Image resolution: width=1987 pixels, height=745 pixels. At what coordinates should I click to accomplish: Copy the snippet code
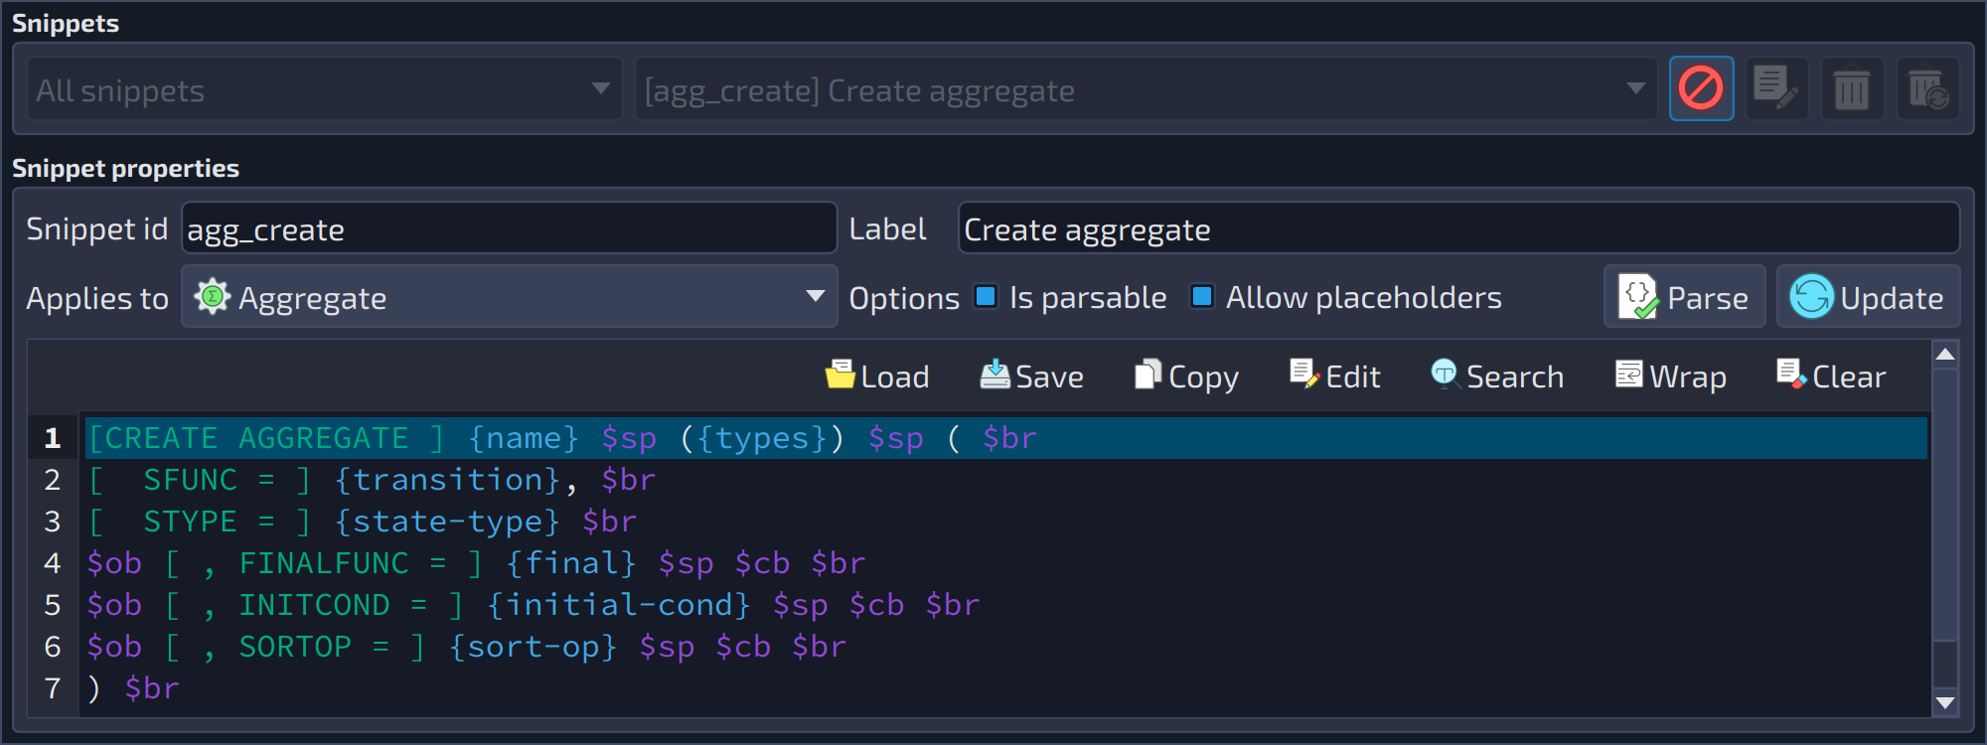pyautogui.click(x=1186, y=376)
